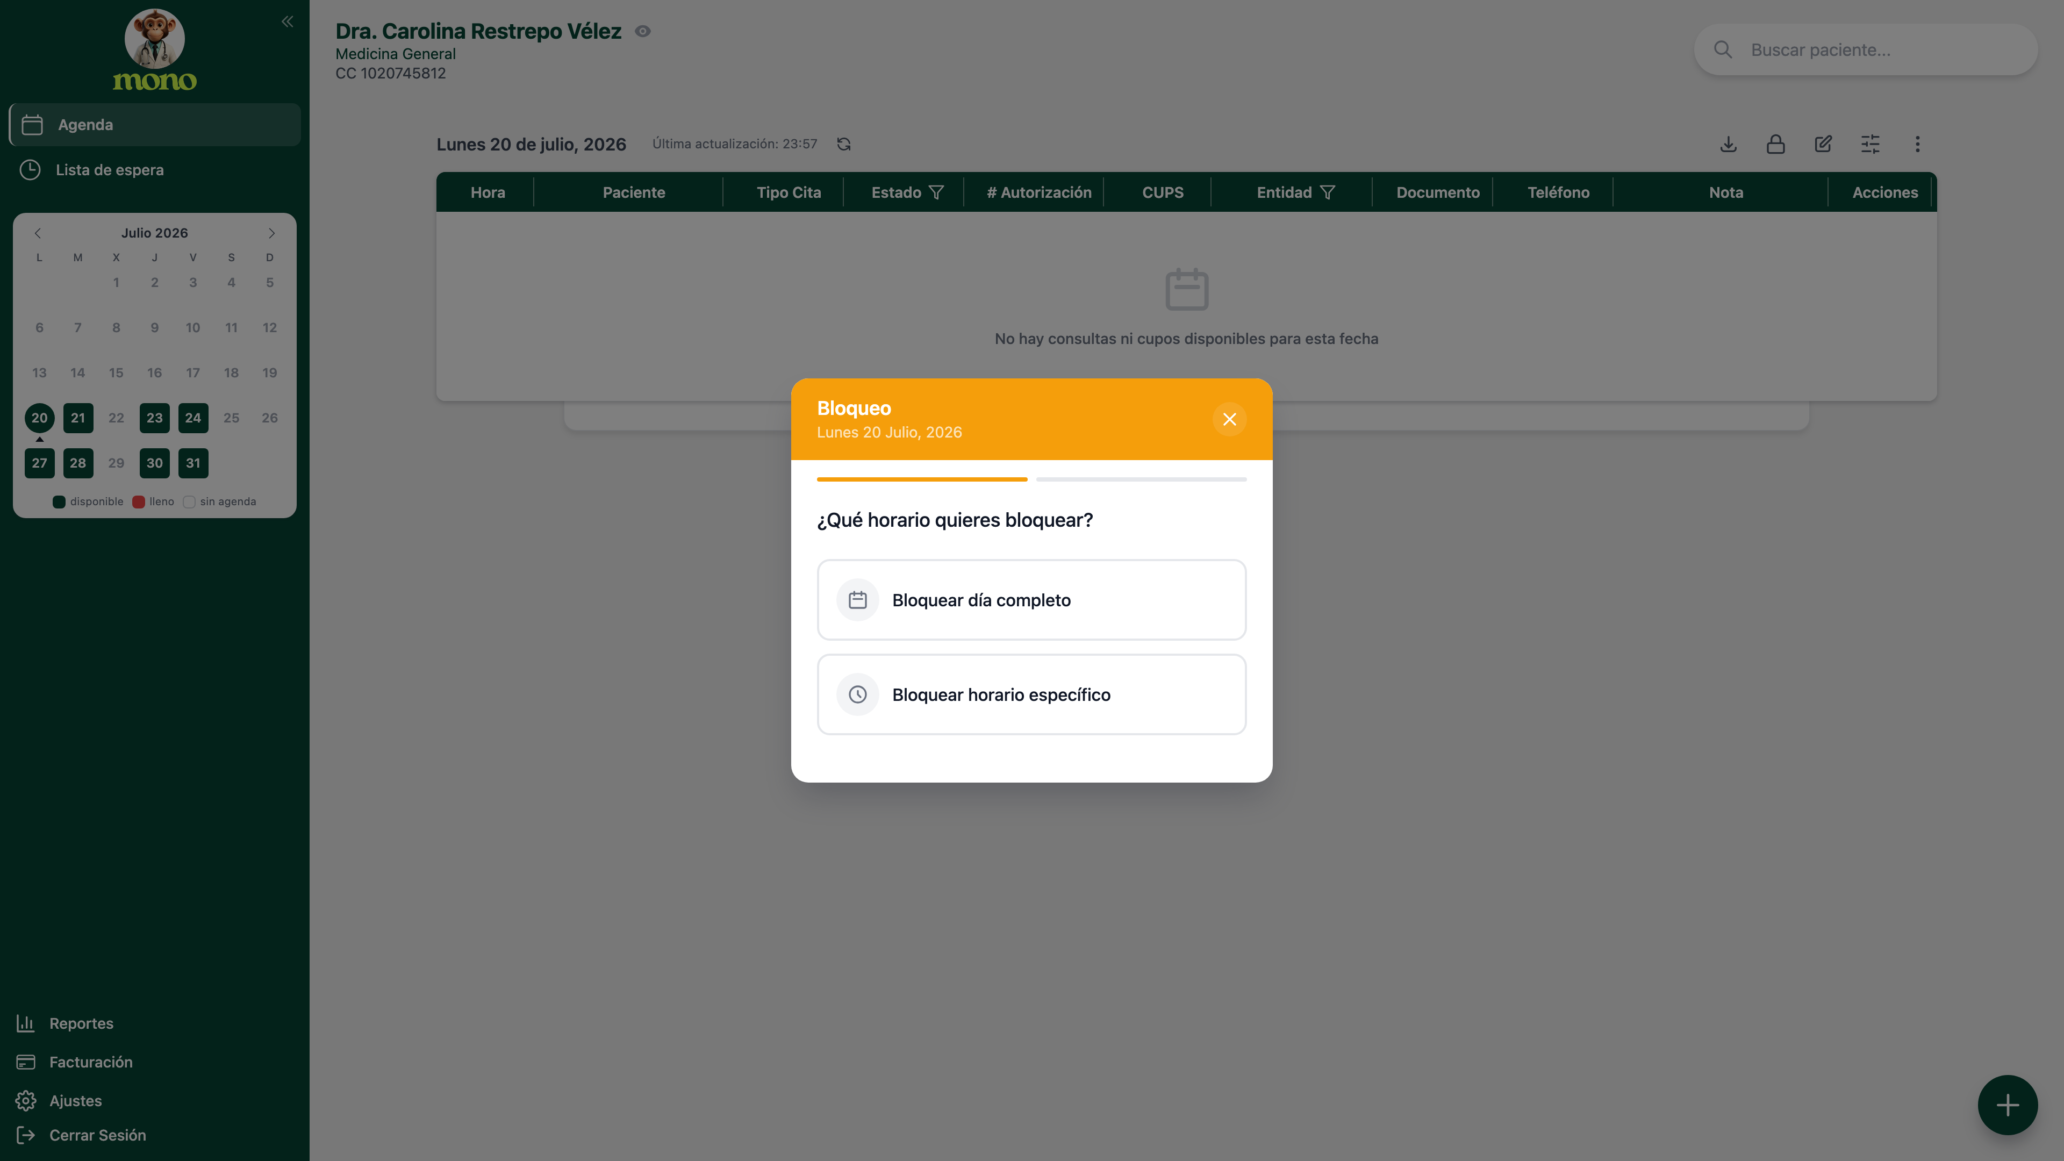Choose Bloquear horario específico option
The height and width of the screenshot is (1161, 2064).
point(1031,694)
